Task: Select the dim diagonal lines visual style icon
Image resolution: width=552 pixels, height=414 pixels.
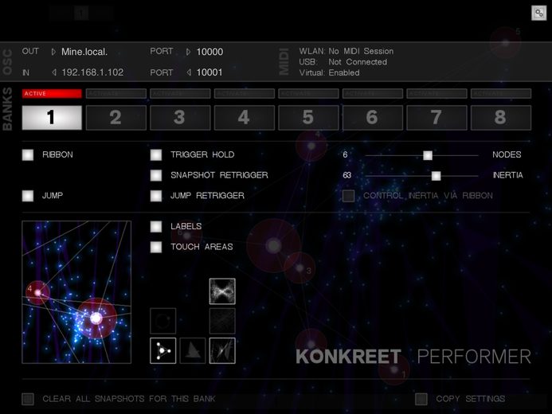Action: (x=222, y=321)
